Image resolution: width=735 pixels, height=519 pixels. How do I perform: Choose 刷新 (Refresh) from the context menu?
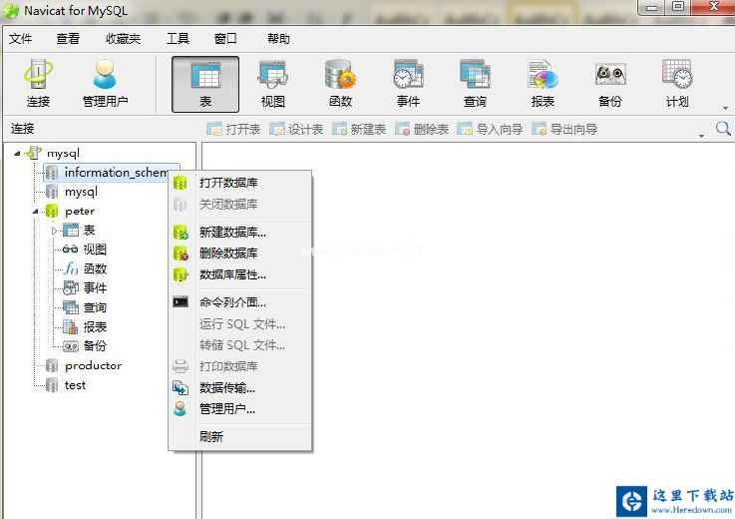point(240,436)
